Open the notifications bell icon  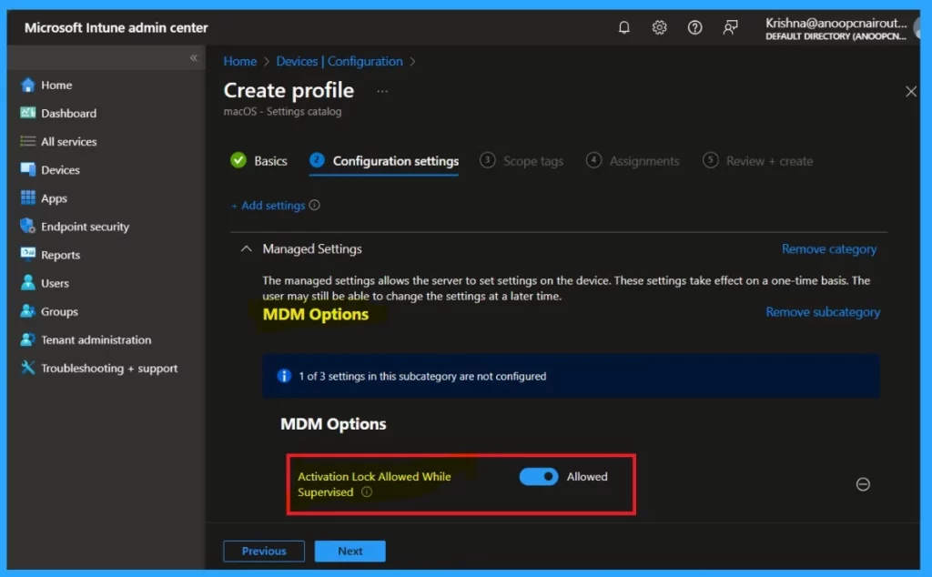(623, 27)
